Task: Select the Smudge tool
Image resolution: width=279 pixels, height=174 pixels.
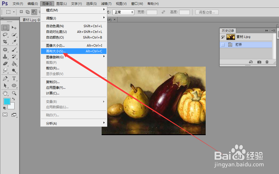Action: [x=5, y=70]
